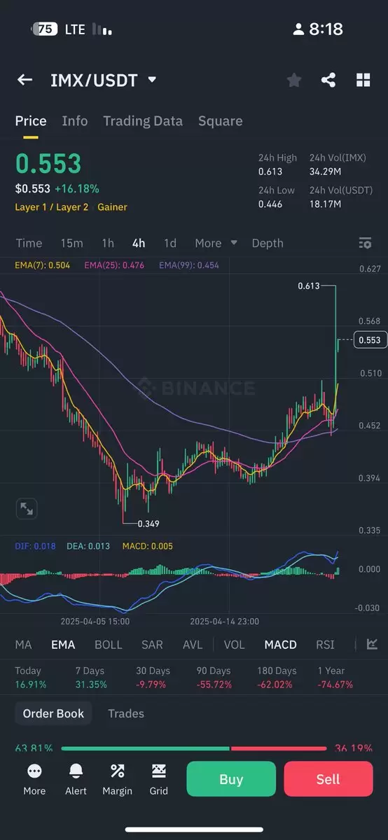Viewport: 388px width, 840px height.
Task: Tap the buy/sell ratio bar
Action: coord(194,748)
